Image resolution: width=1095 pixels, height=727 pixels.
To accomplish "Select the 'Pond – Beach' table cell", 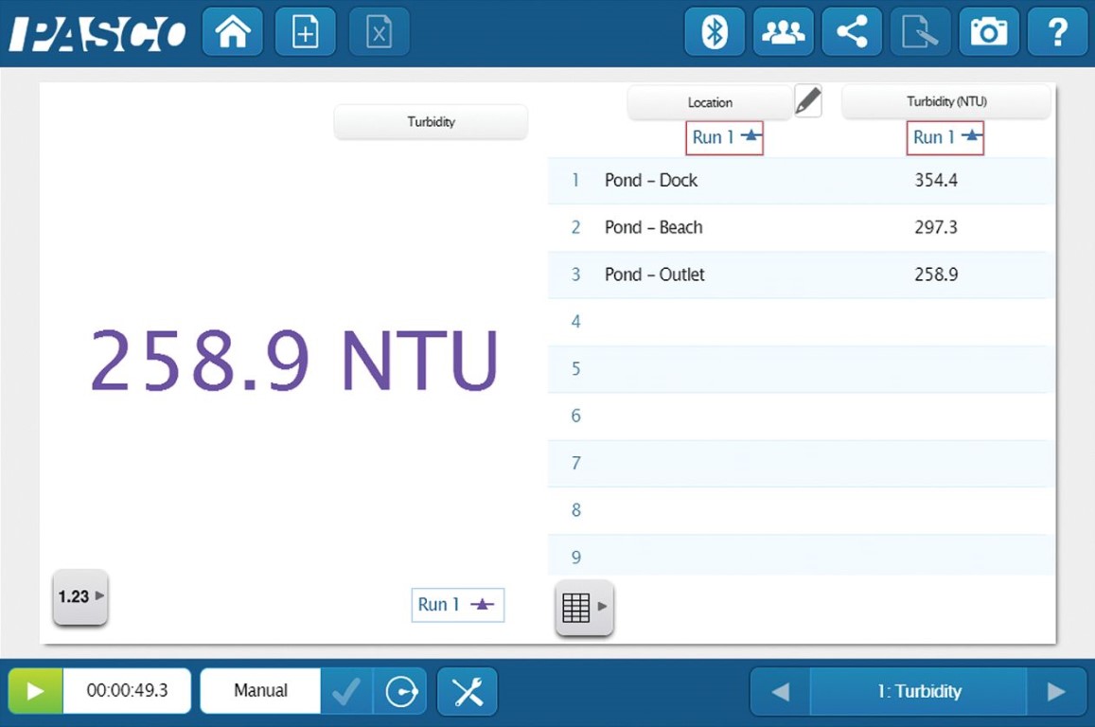I will pos(654,227).
